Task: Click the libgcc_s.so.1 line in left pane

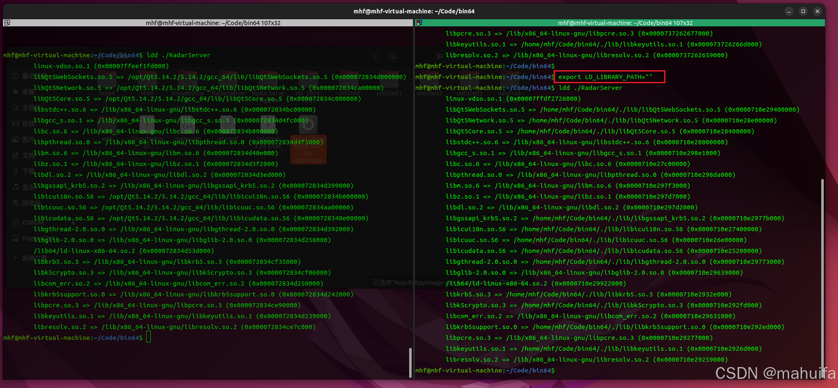Action: pyautogui.click(x=171, y=120)
